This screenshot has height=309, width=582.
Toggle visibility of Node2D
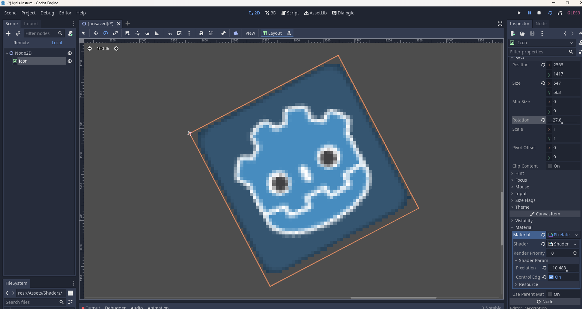coord(70,53)
